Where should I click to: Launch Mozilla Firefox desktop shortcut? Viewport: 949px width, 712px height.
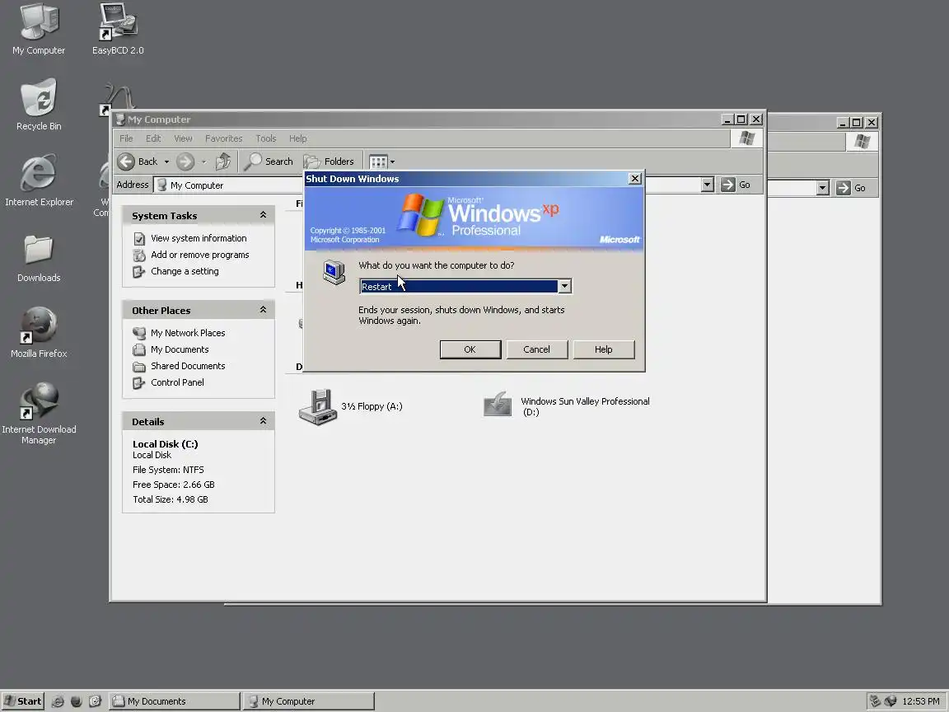click(x=39, y=332)
